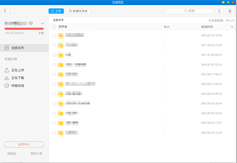Click folder icon in 2015.05.11 20:19 row
The height and width of the screenshot is (163, 237).
tap(61, 84)
